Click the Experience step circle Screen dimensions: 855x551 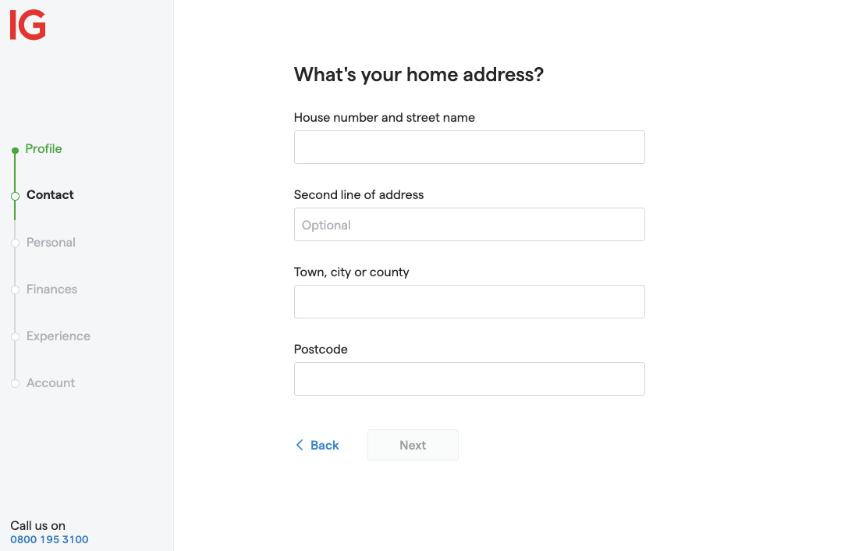coord(16,336)
